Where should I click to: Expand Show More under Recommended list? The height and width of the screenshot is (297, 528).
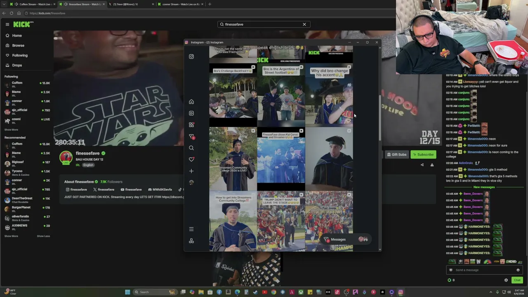click(x=11, y=236)
